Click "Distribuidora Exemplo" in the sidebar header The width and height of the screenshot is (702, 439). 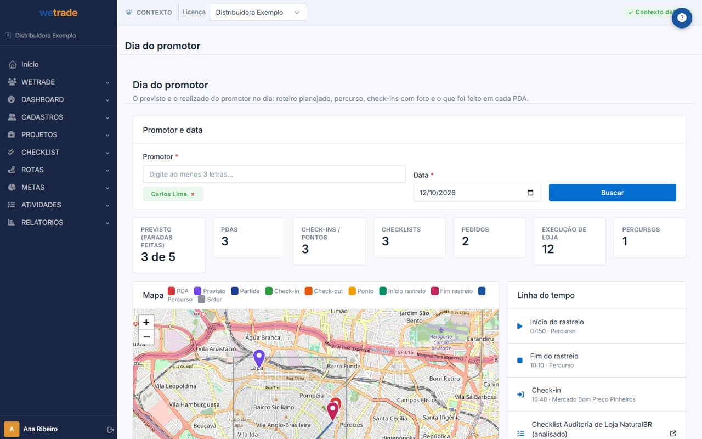pyautogui.click(x=46, y=36)
